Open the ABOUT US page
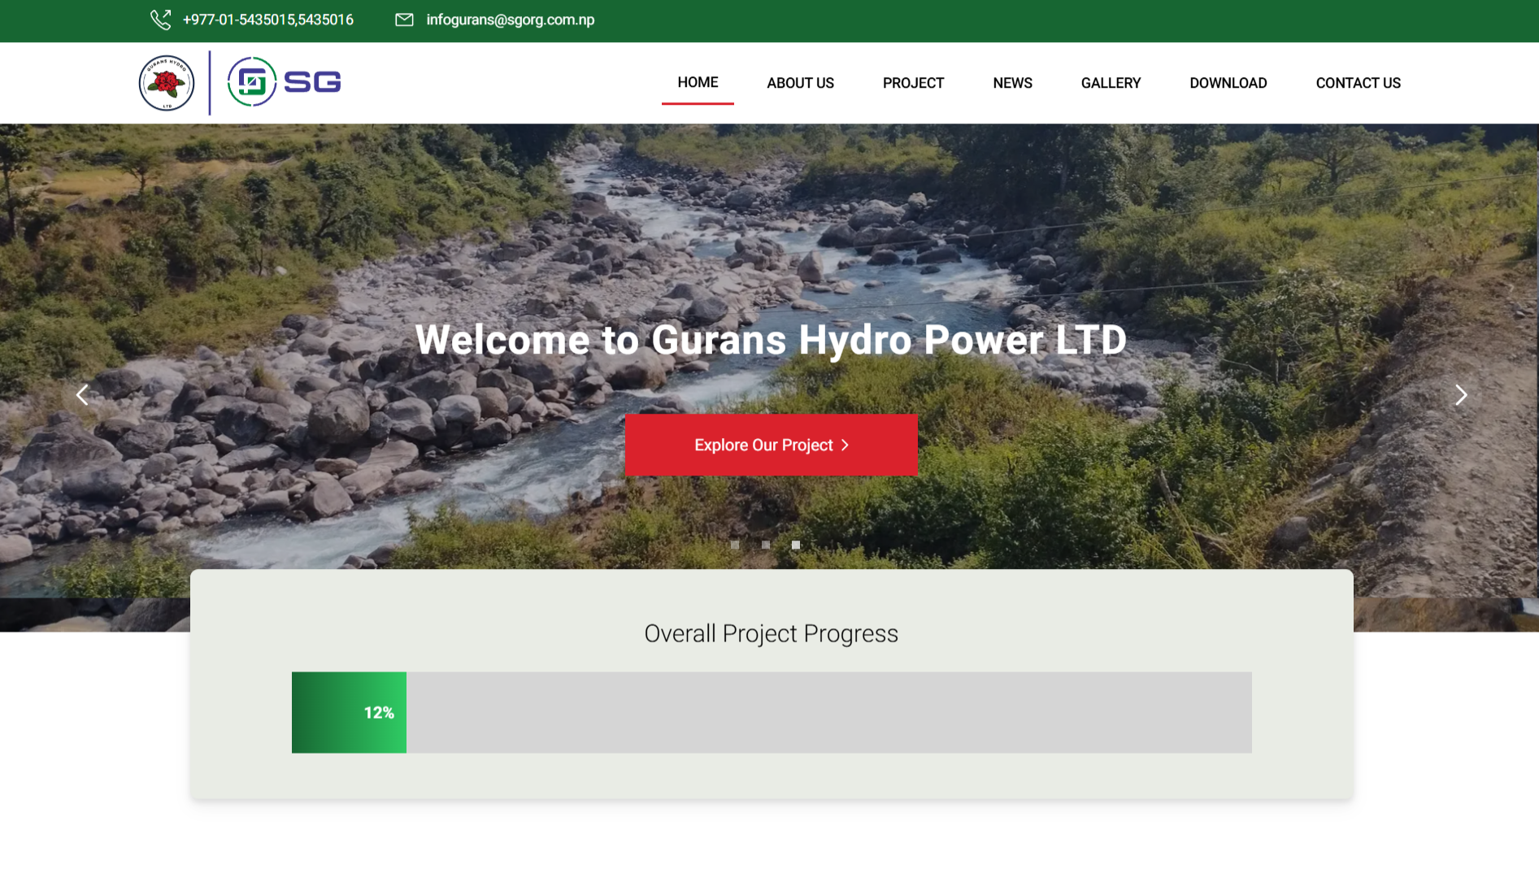 click(x=800, y=83)
